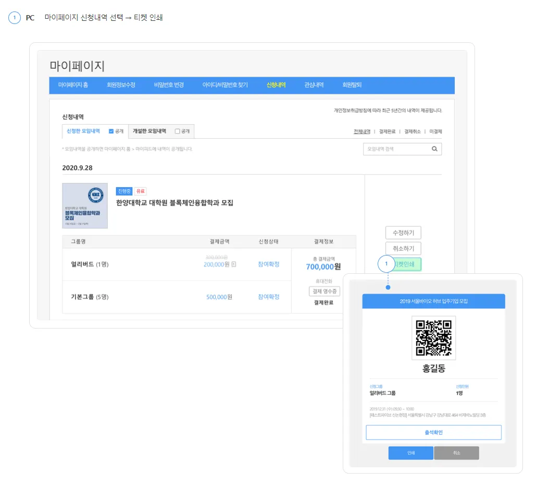Screen dimensions: 536x485
Task: Click 참여확정 in the 기본그룹 row
Action: tap(269, 297)
